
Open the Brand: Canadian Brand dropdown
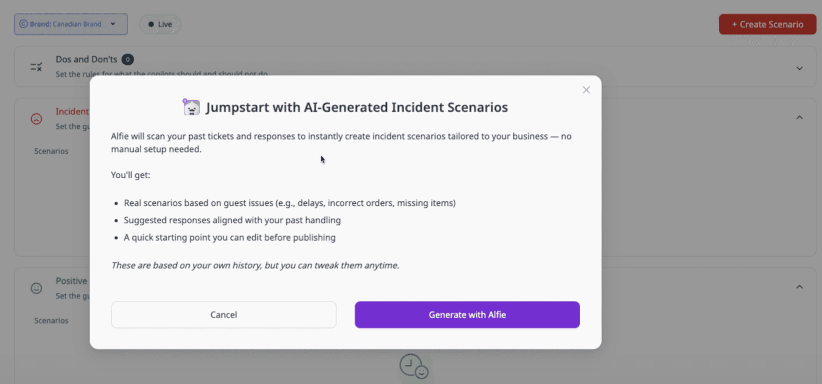pyautogui.click(x=71, y=24)
